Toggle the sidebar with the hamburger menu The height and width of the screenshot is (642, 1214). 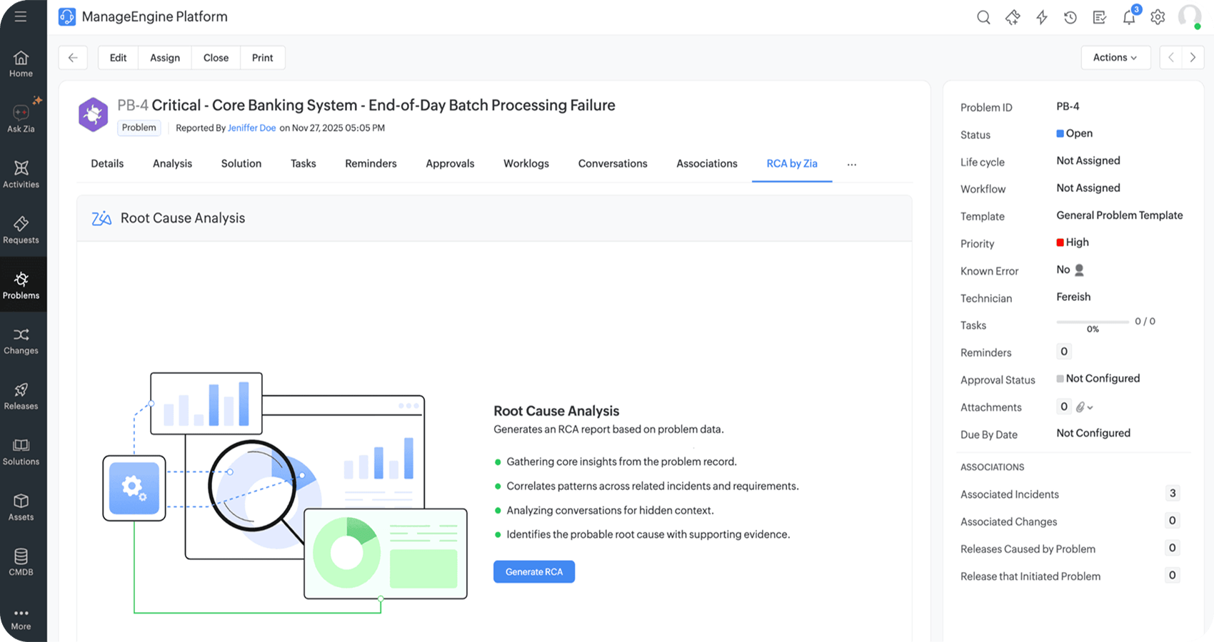19,16
